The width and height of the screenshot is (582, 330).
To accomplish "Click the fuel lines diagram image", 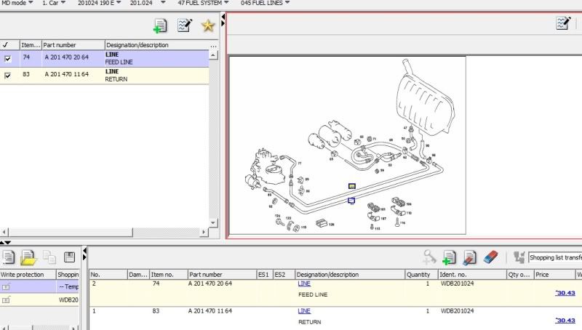I will 346,145.
